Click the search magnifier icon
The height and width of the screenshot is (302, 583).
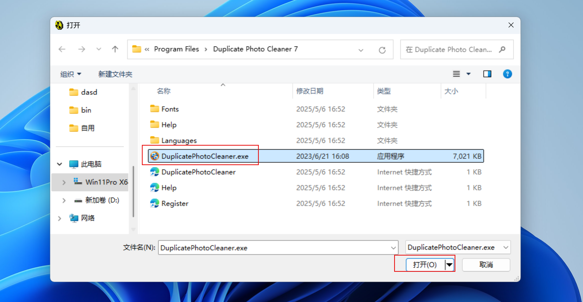coord(502,49)
